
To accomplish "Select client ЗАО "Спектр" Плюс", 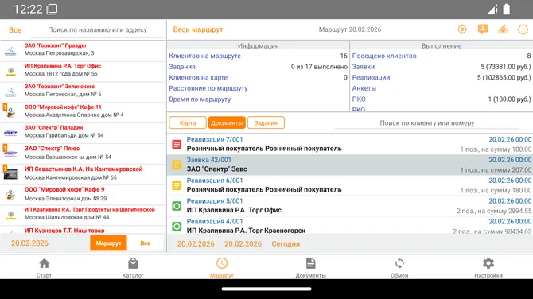I will [x=84, y=153].
